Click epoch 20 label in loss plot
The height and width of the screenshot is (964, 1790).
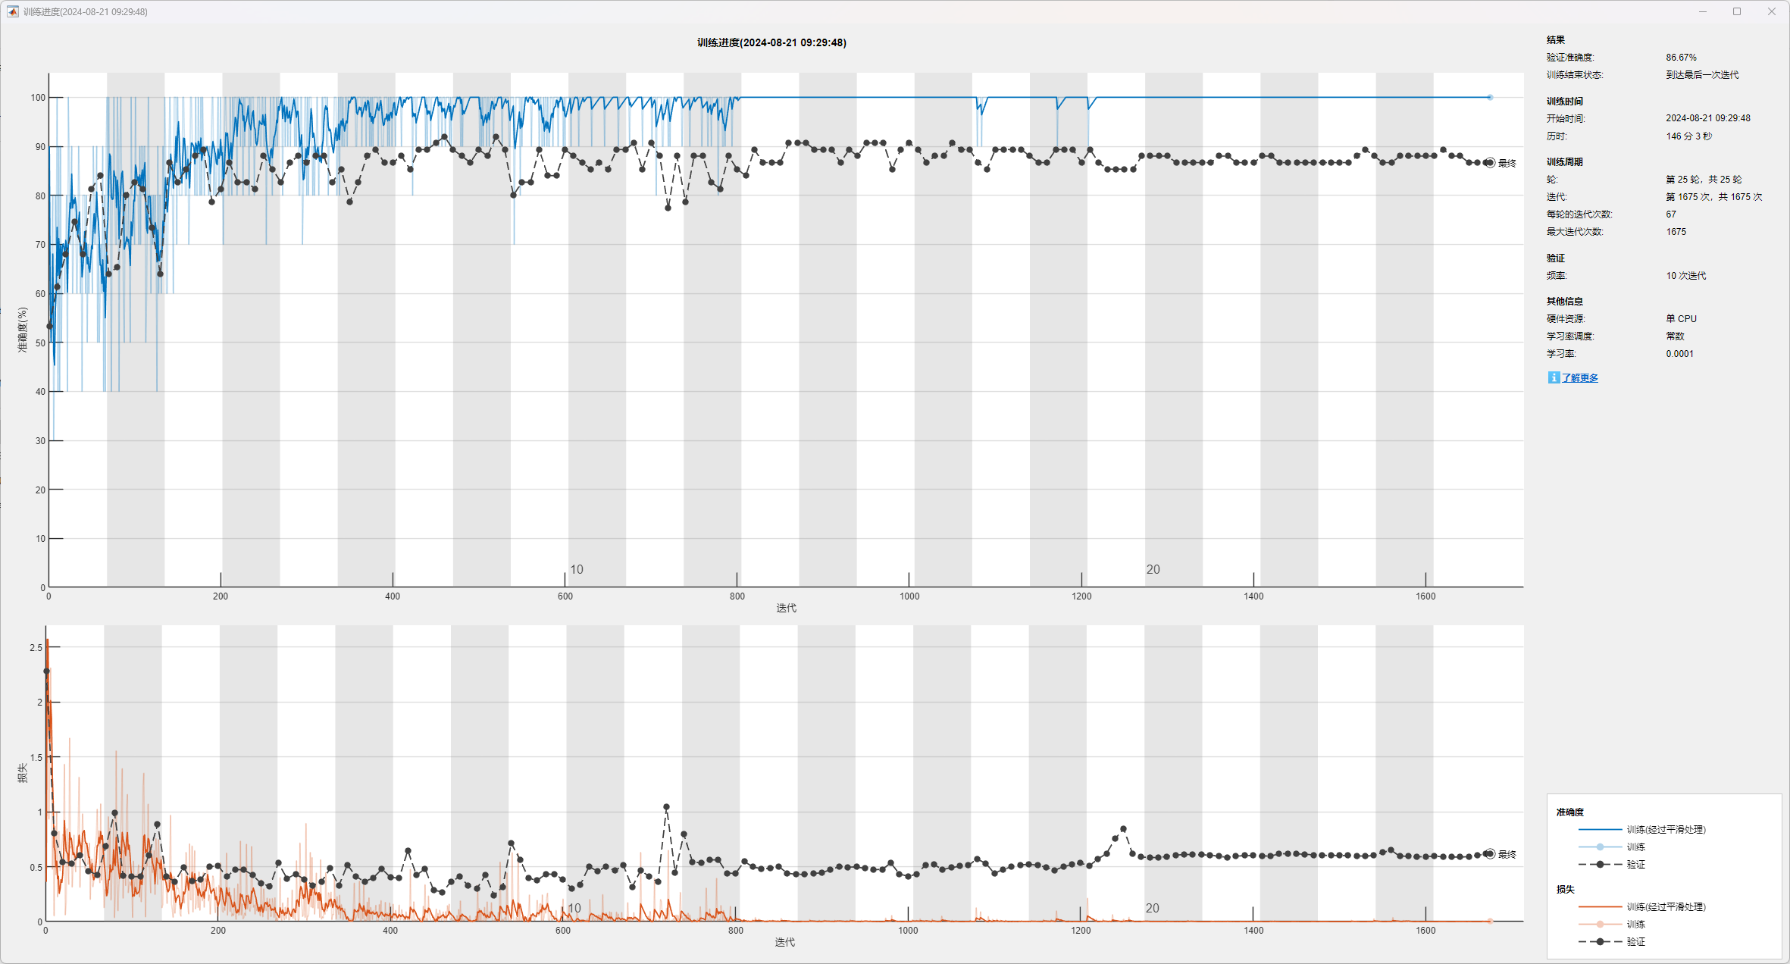[x=1152, y=908]
